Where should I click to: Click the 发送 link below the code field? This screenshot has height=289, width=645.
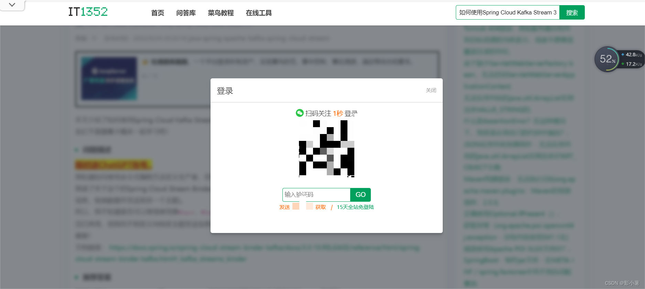[284, 207]
